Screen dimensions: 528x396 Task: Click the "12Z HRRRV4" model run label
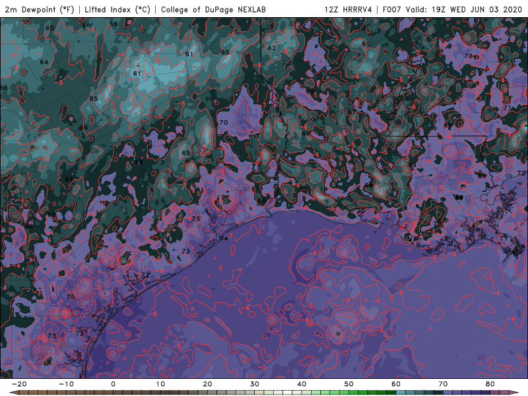pyautogui.click(x=348, y=9)
